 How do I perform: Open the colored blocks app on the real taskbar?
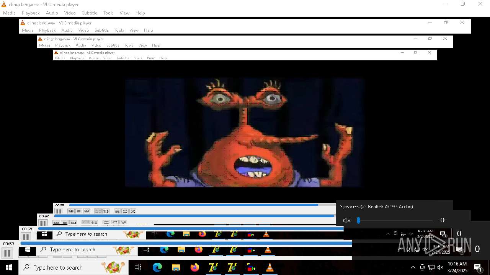(251, 267)
